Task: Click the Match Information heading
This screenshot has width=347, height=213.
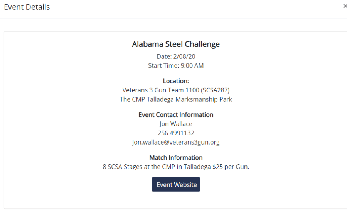Action: point(176,158)
